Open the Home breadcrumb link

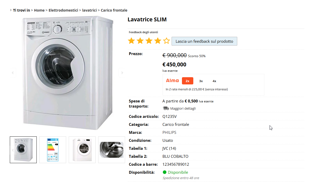point(39,10)
